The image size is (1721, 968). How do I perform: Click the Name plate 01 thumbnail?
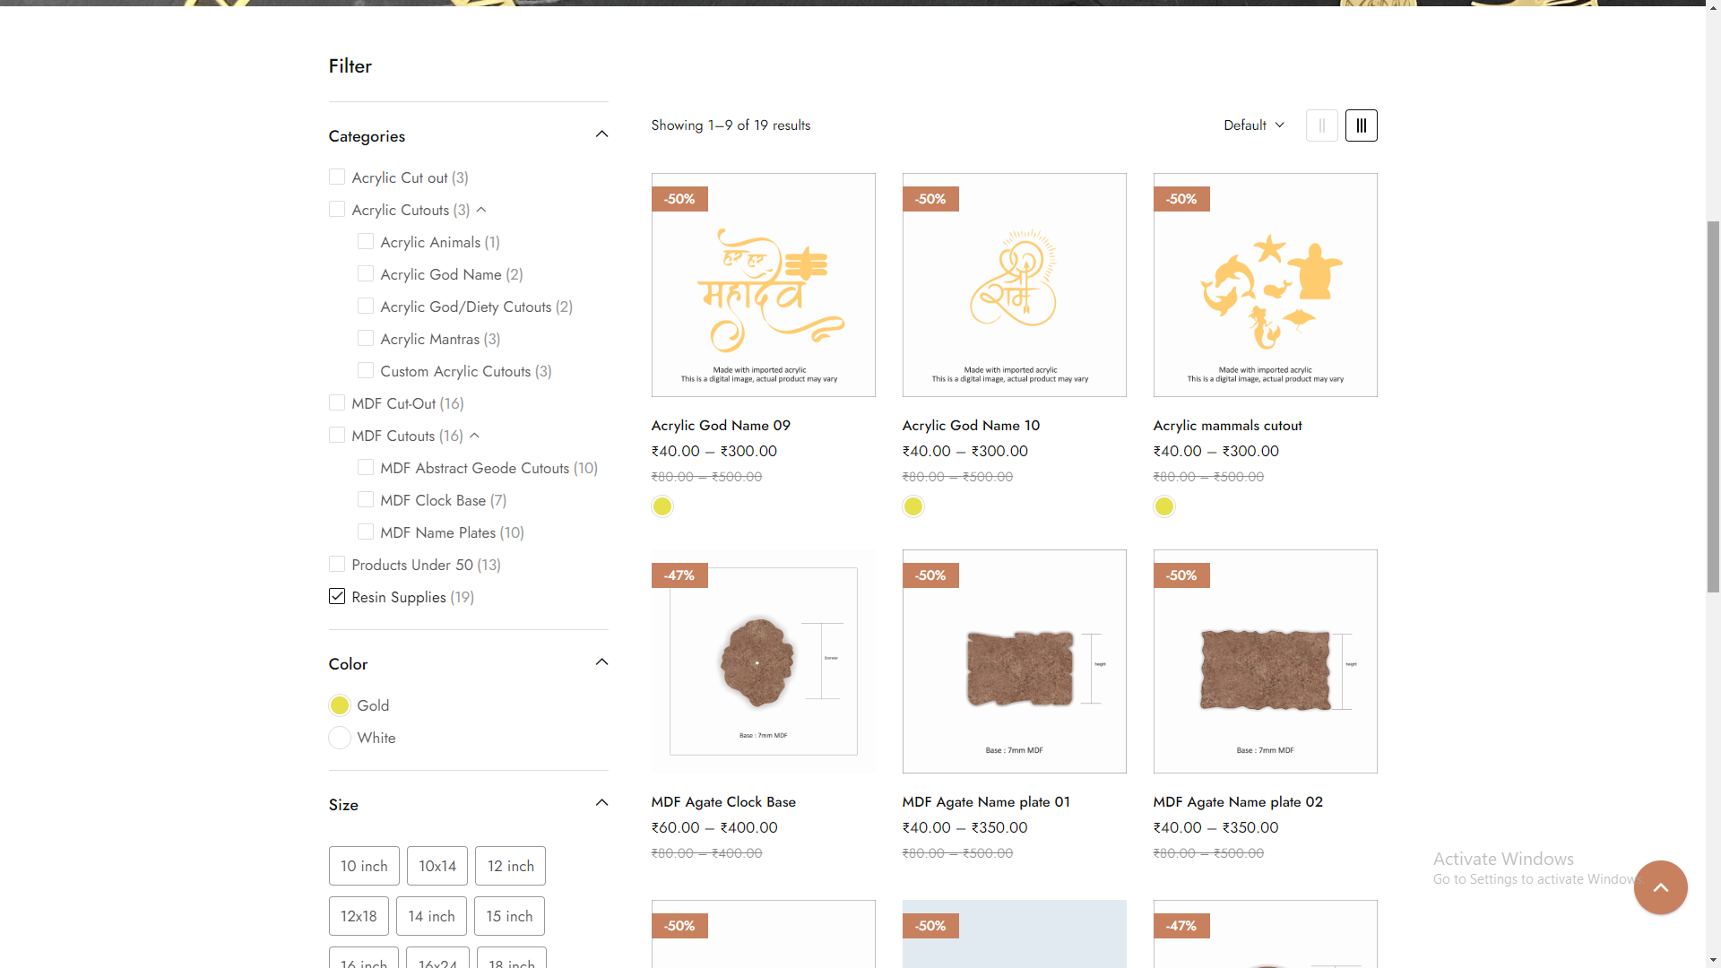click(x=1015, y=661)
